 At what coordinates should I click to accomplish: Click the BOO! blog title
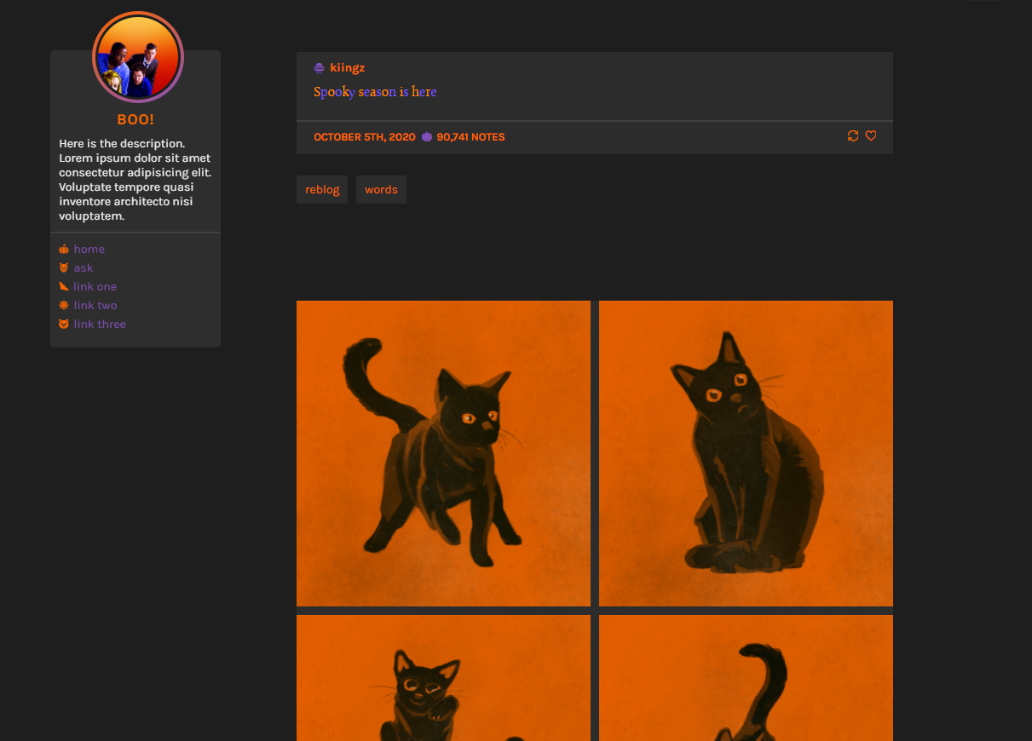(x=135, y=120)
